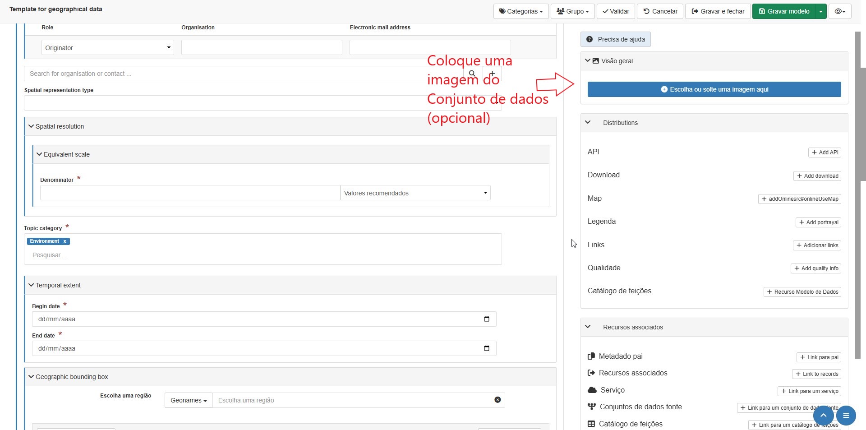Click the search magnifier icon for contacts

click(472, 74)
